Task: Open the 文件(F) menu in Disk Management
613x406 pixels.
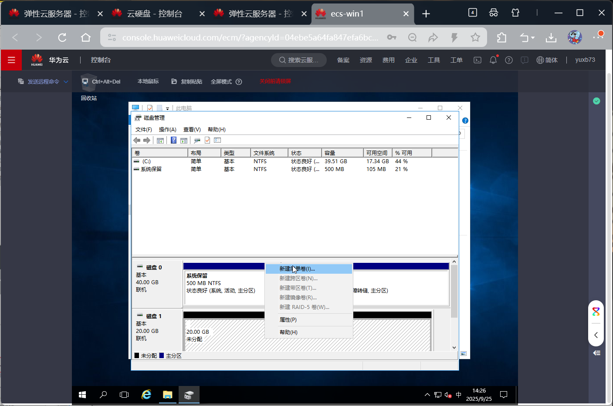Action: point(144,130)
